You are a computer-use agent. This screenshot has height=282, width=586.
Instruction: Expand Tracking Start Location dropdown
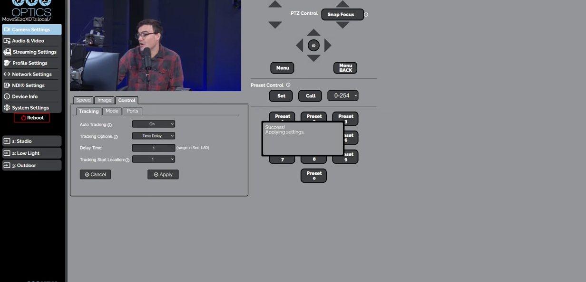click(153, 159)
